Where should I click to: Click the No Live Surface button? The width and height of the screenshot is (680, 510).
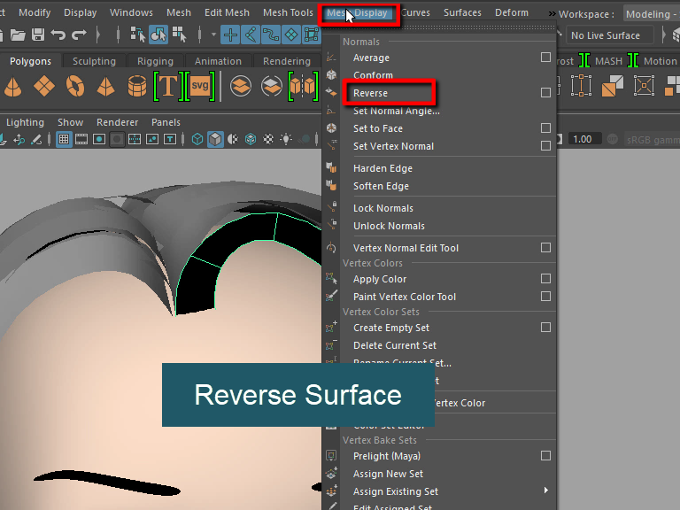(606, 35)
